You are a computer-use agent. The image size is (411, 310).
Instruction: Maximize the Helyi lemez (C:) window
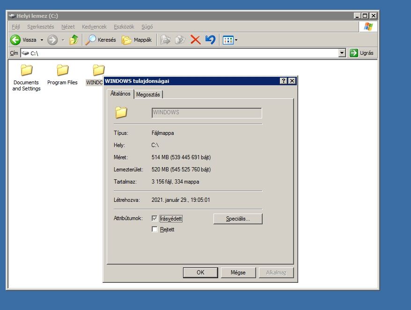pyautogui.click(x=365, y=16)
